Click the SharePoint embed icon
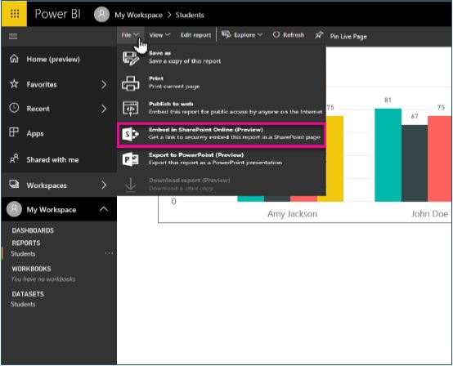The height and width of the screenshot is (366, 453). 130,134
